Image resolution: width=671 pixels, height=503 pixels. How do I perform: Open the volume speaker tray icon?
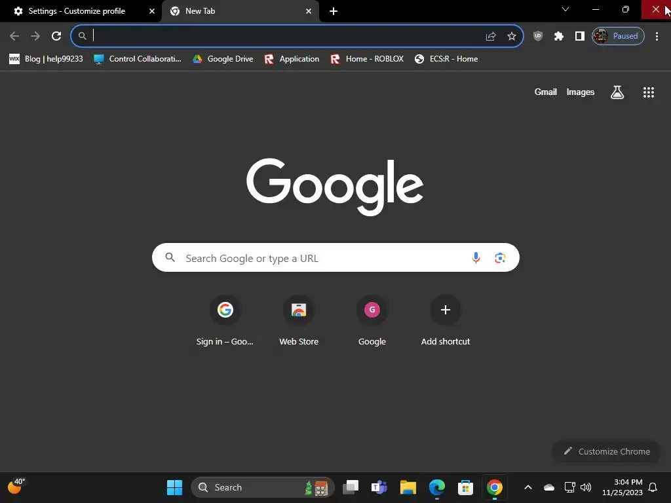pyautogui.click(x=586, y=487)
